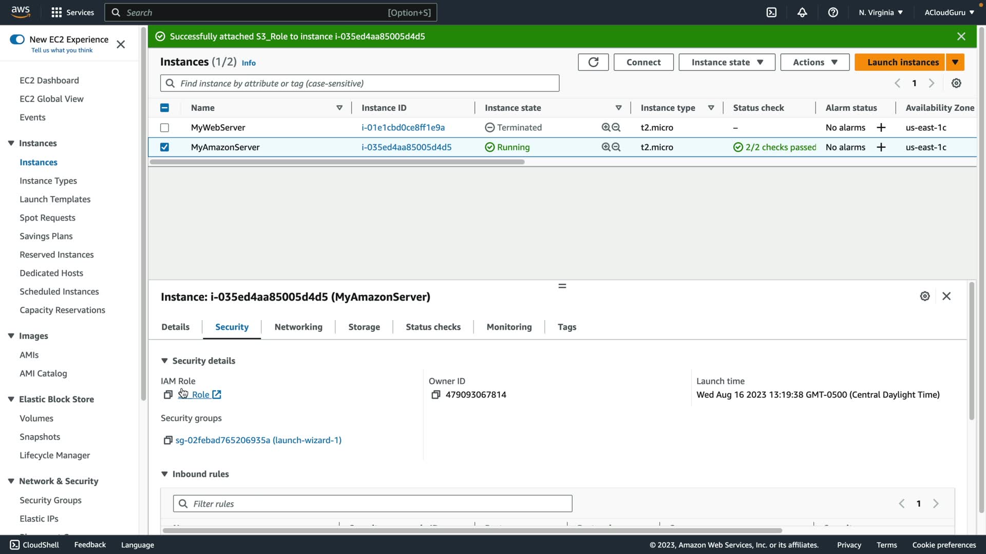Open the Services grid menu
This screenshot has width=986, height=554.
[57, 12]
